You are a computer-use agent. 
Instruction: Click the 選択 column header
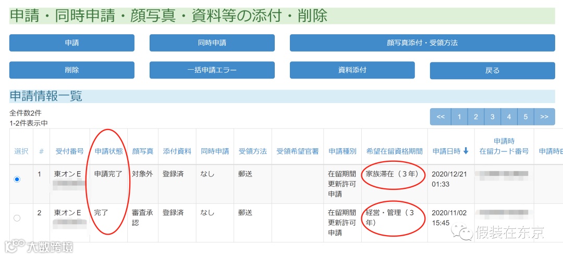(21, 151)
